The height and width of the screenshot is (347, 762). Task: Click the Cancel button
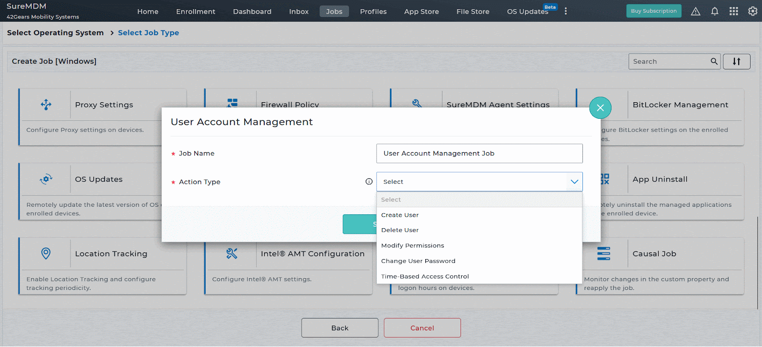(x=422, y=328)
